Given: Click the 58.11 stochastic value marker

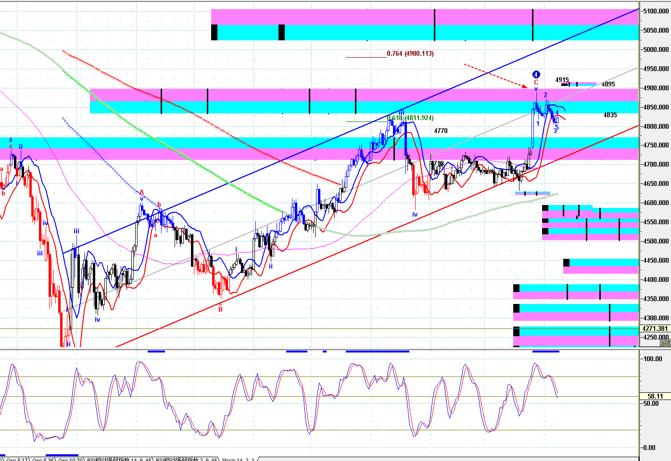Looking at the screenshot, I should 655,397.
